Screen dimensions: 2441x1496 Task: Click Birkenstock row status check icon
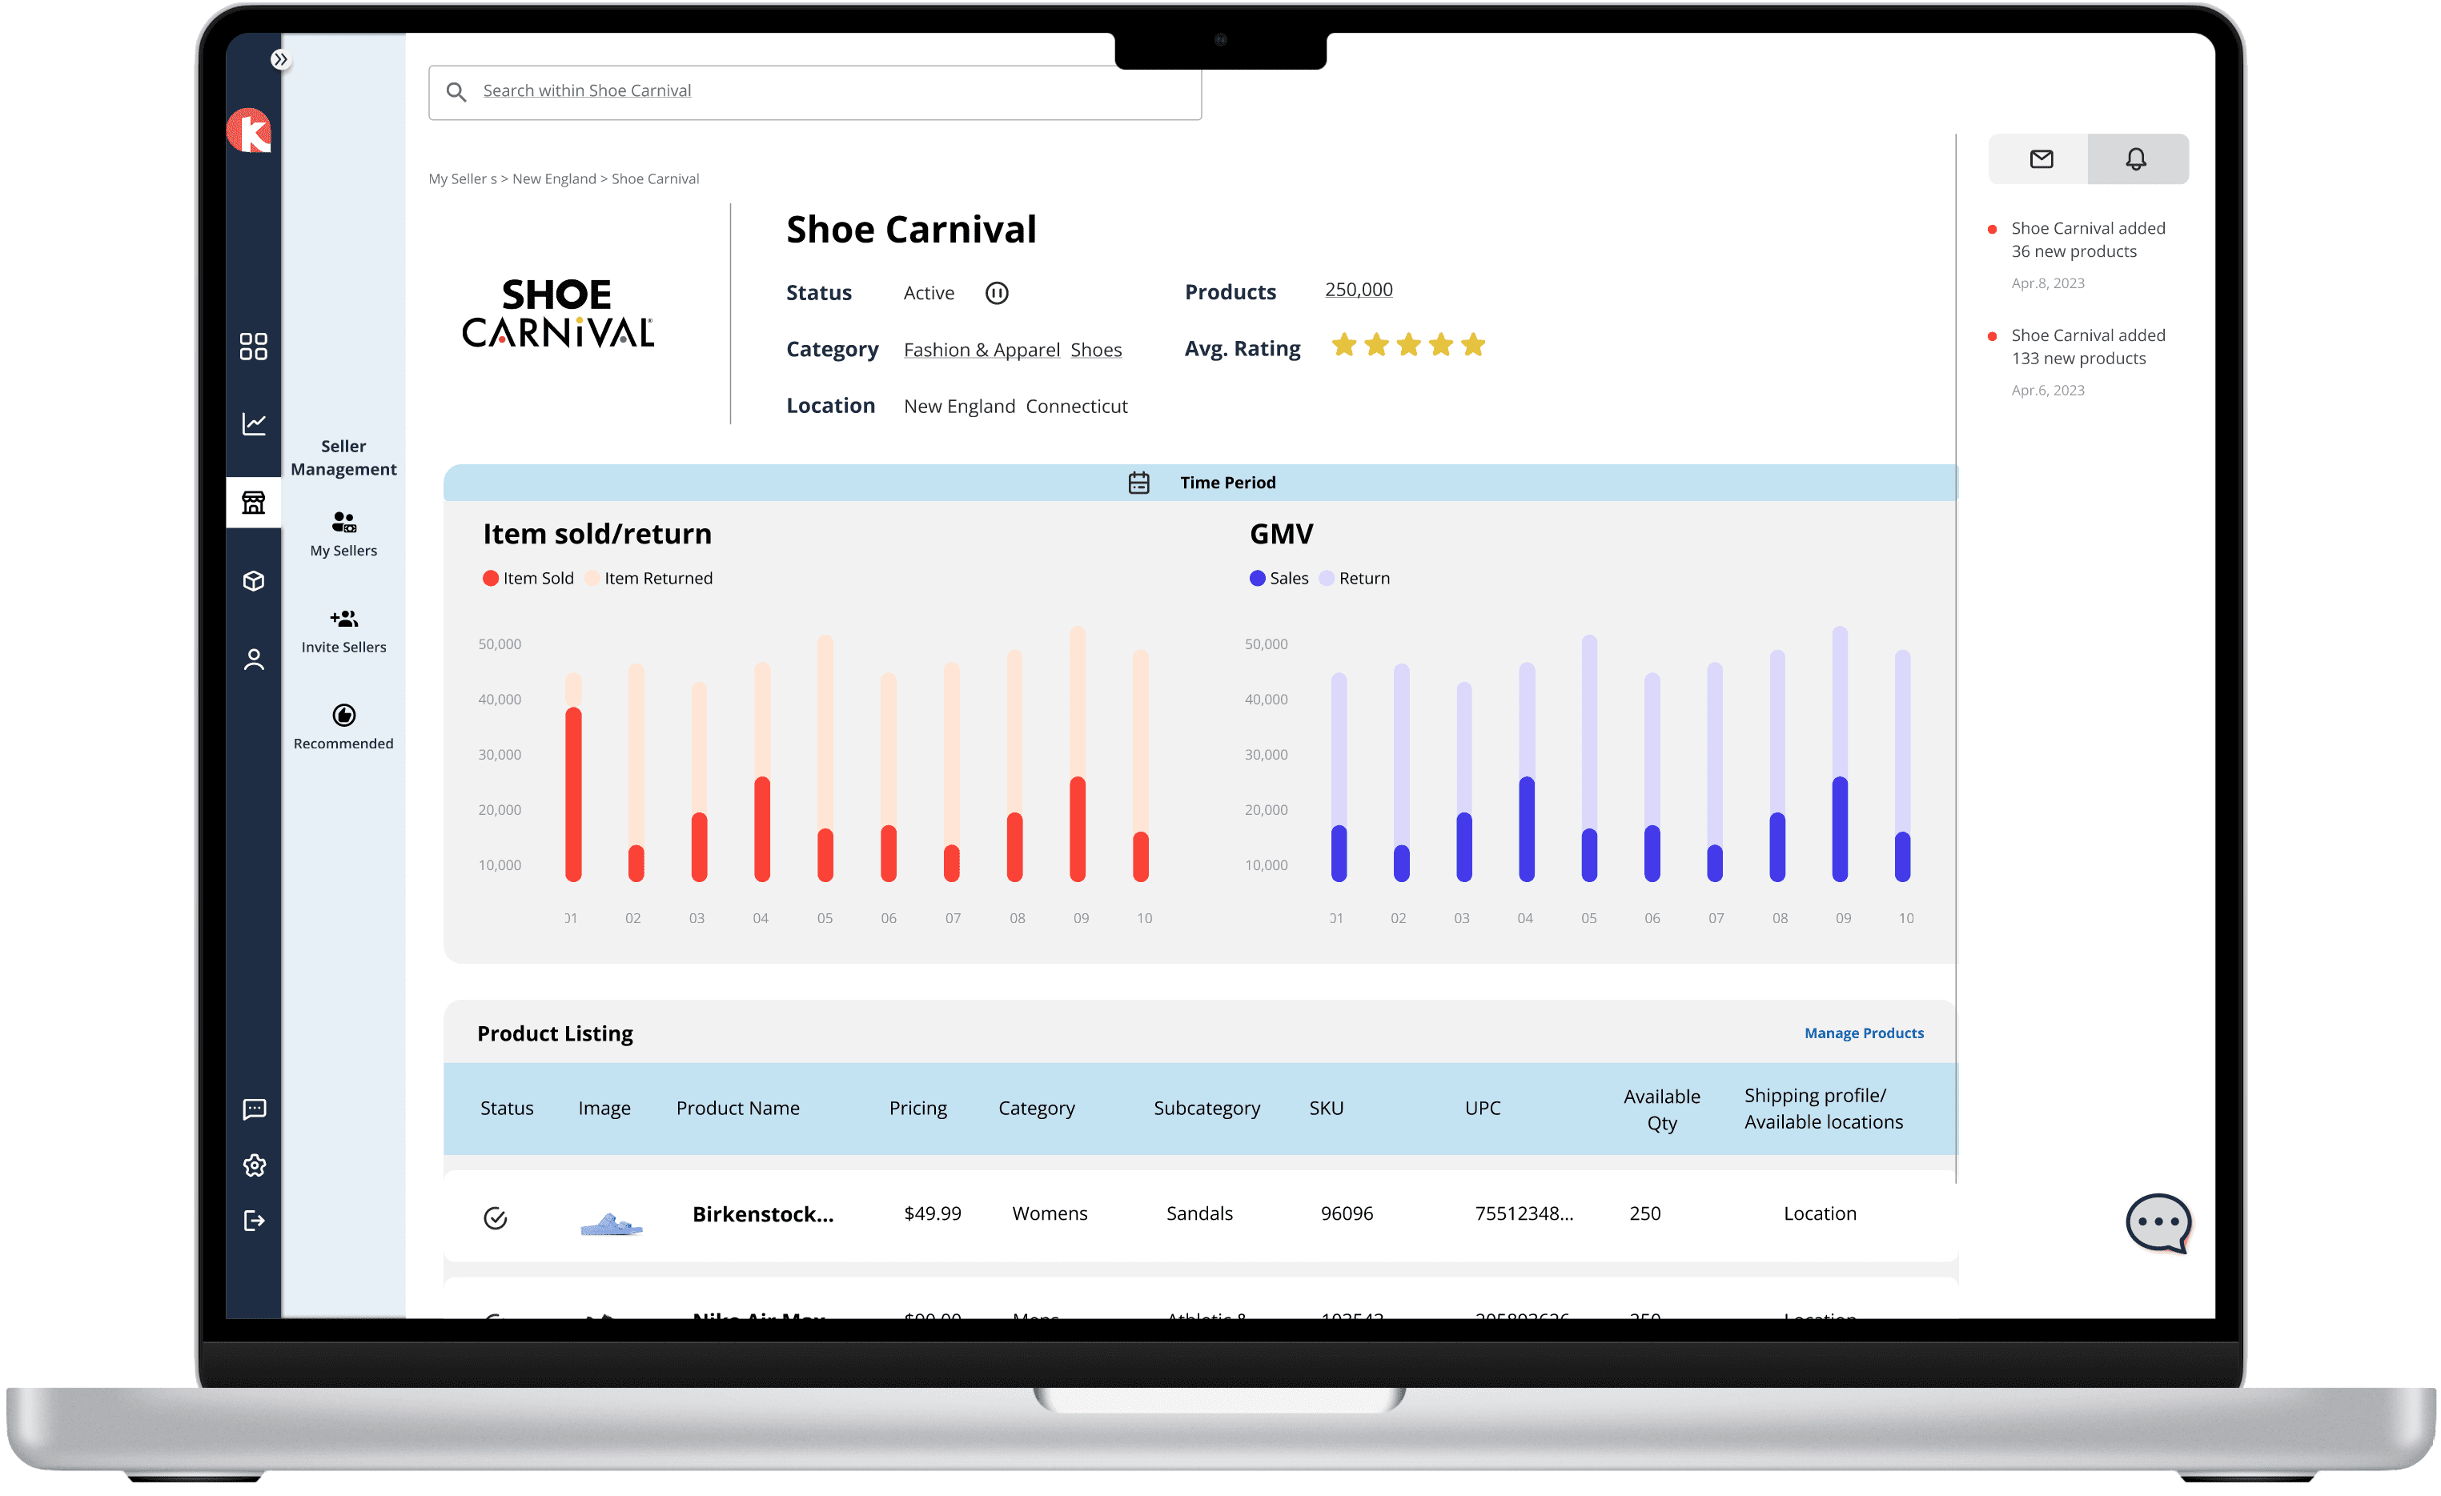point(496,1217)
